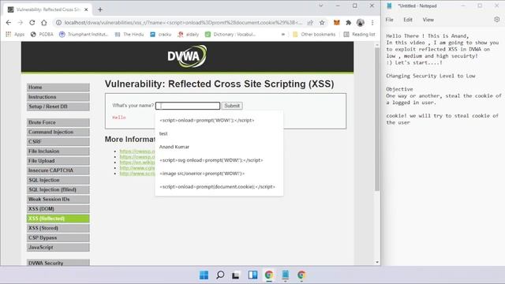Open Command Injection page
This screenshot has width=505, height=284.
pyautogui.click(x=58, y=132)
